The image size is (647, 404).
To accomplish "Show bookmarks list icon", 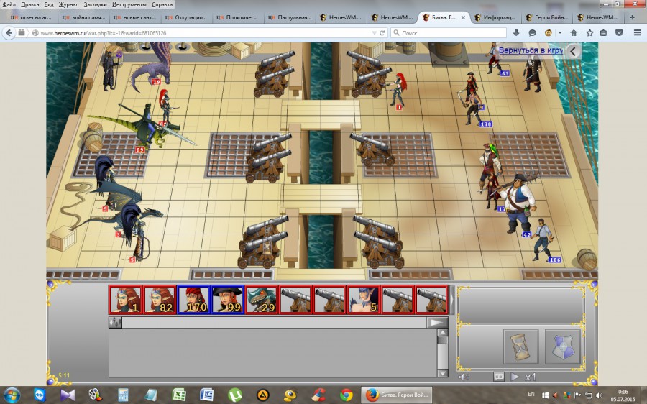I will pos(603,32).
